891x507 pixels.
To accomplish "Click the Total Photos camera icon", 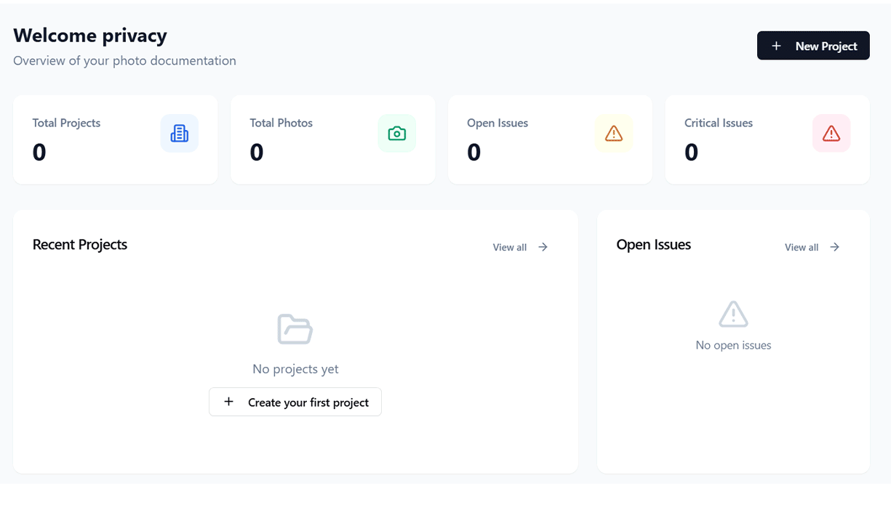I will (397, 134).
